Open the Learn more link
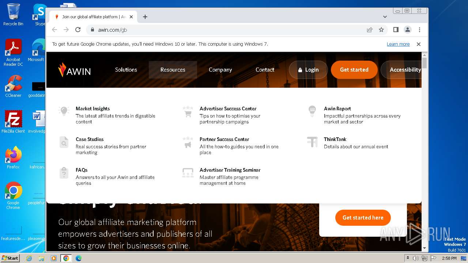The image size is (468, 263). tap(398, 44)
